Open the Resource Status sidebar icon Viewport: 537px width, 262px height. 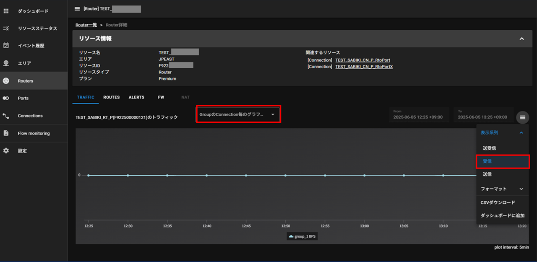(6, 29)
